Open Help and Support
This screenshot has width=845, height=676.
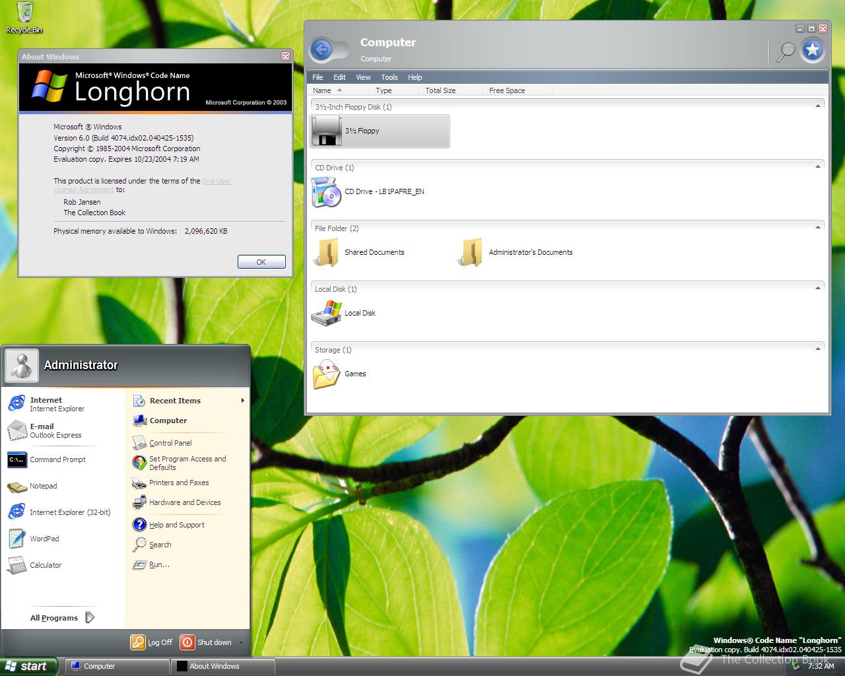pyautogui.click(x=188, y=525)
